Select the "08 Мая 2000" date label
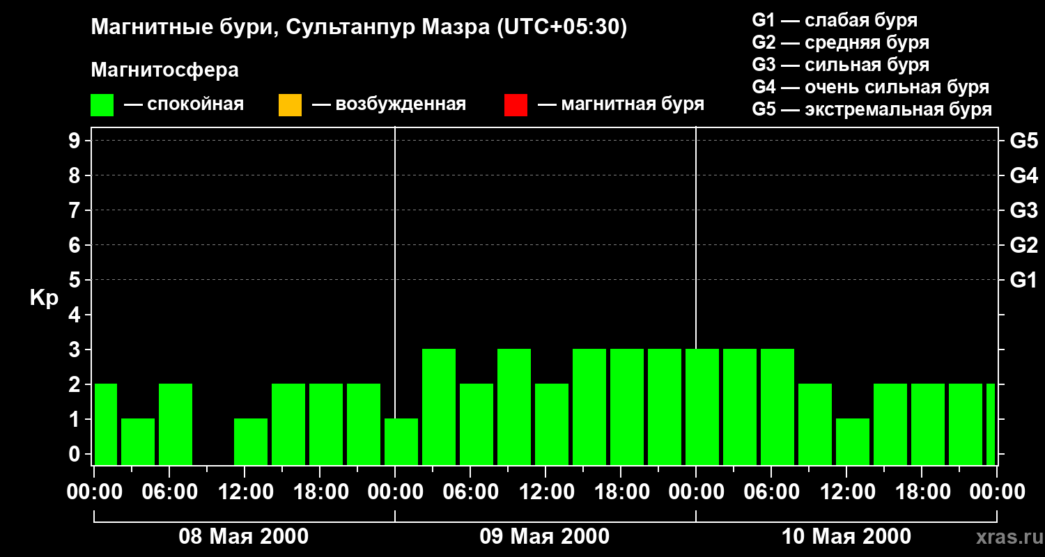 pos(244,536)
